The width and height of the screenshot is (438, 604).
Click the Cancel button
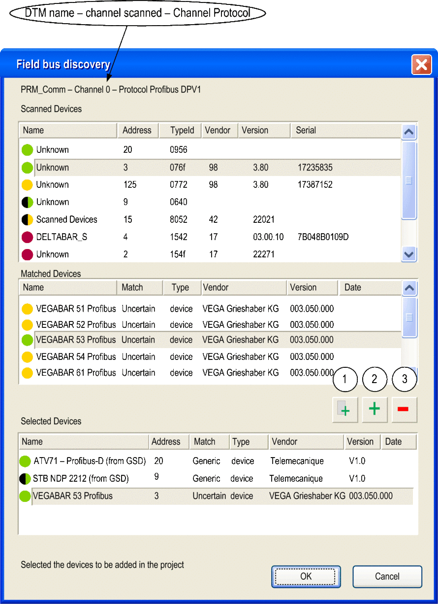tap(387, 576)
